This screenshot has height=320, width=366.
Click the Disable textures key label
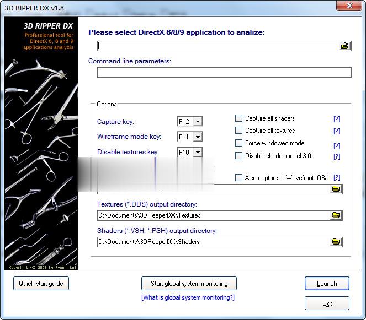click(128, 152)
